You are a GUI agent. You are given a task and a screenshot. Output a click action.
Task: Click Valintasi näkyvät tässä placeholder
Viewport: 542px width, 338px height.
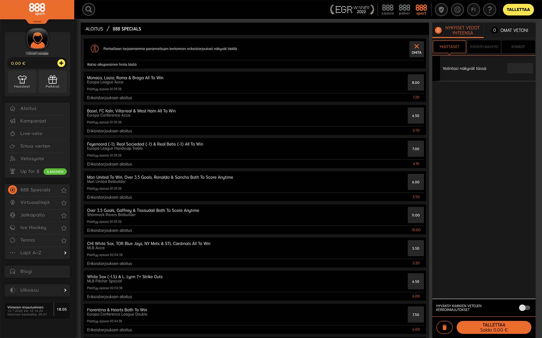coord(464,68)
